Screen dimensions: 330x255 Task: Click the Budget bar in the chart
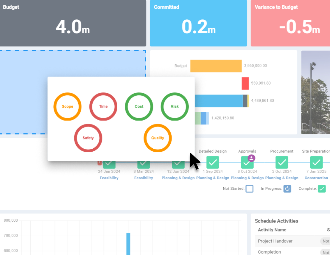point(216,66)
